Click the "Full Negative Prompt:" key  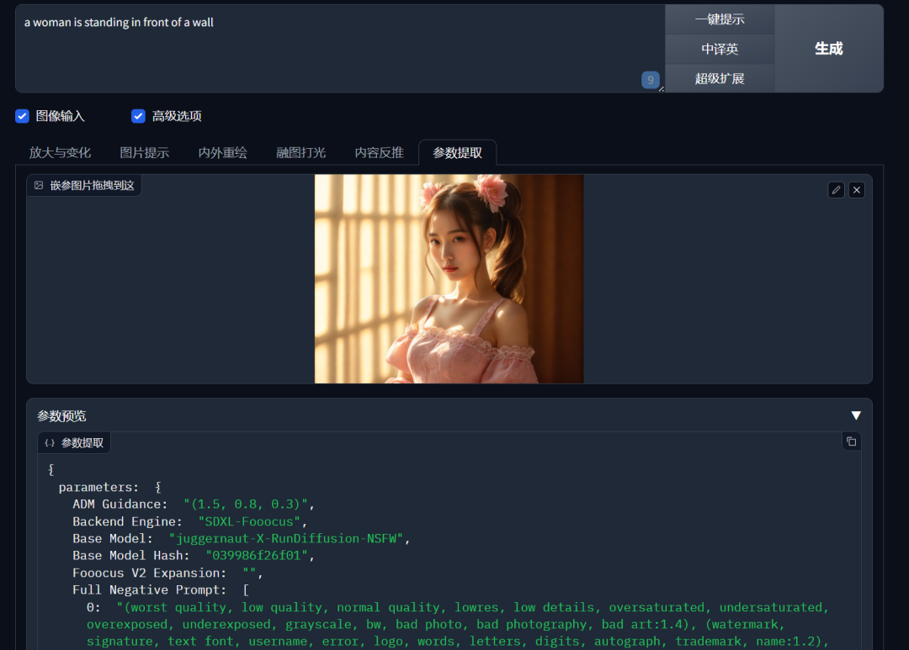point(150,589)
